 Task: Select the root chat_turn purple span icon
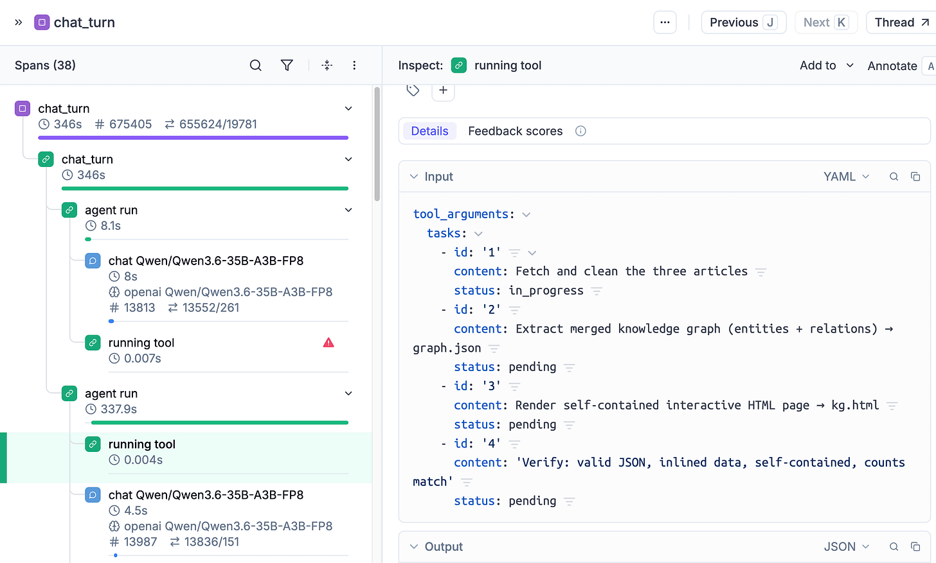point(22,108)
